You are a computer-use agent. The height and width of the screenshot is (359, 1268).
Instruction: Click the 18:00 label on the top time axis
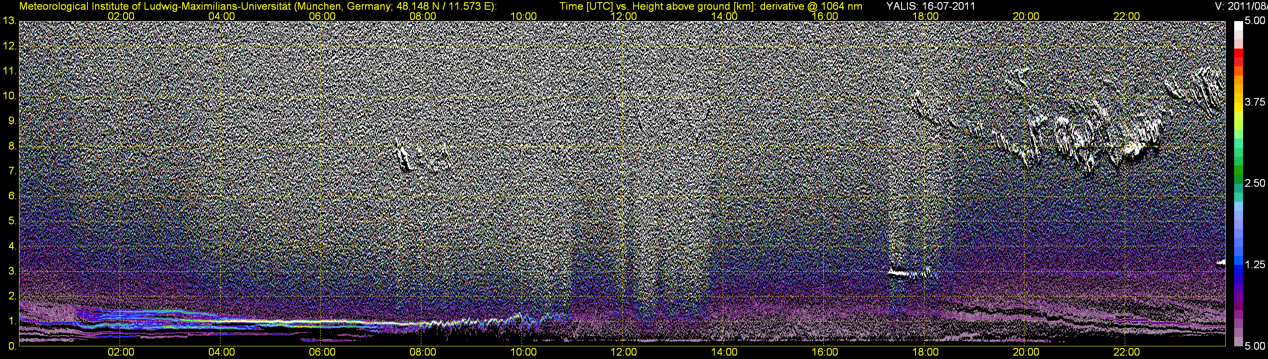(925, 16)
